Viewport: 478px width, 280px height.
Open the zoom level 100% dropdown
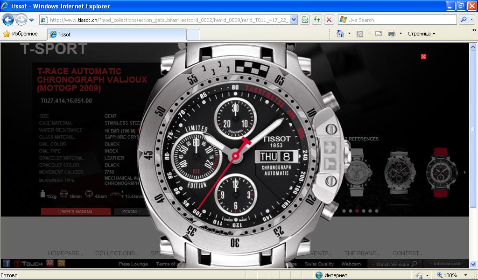[x=465, y=275]
